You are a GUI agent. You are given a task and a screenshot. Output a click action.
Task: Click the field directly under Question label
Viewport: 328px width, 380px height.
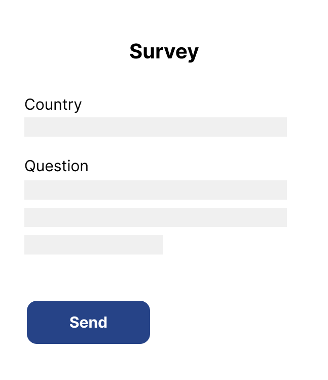tap(155, 190)
